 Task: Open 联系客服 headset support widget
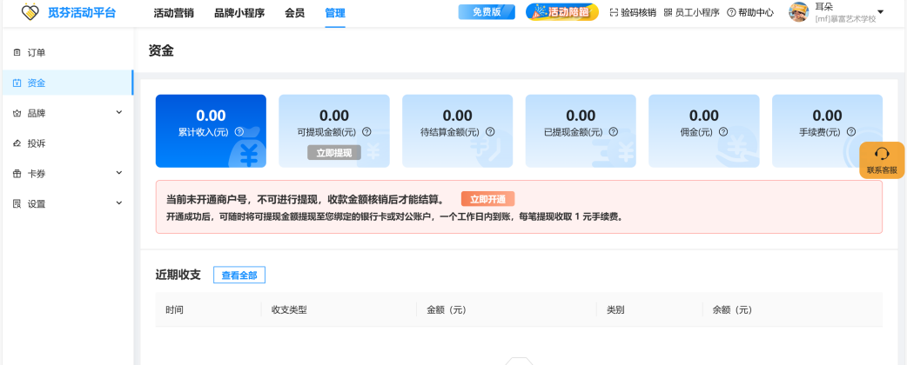881,160
